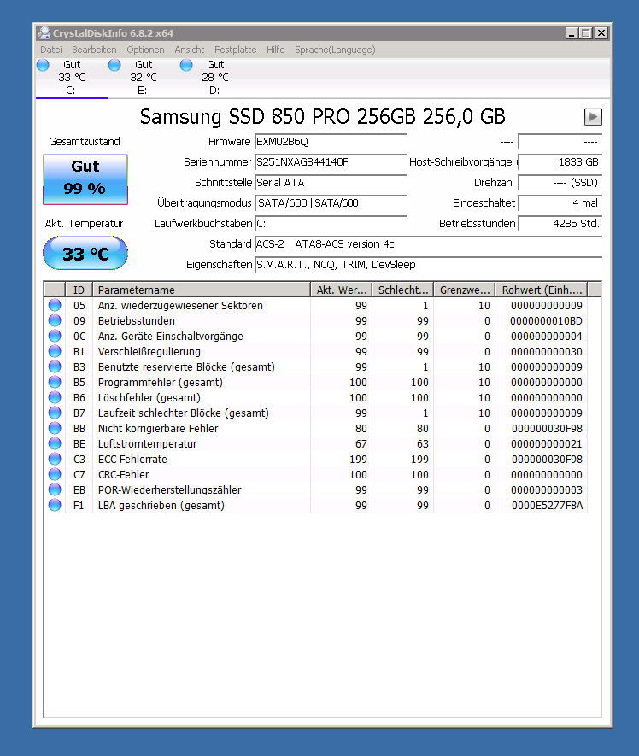The image size is (639, 756).
Task: Click raw value 0000000010BD
Action: [x=546, y=320]
